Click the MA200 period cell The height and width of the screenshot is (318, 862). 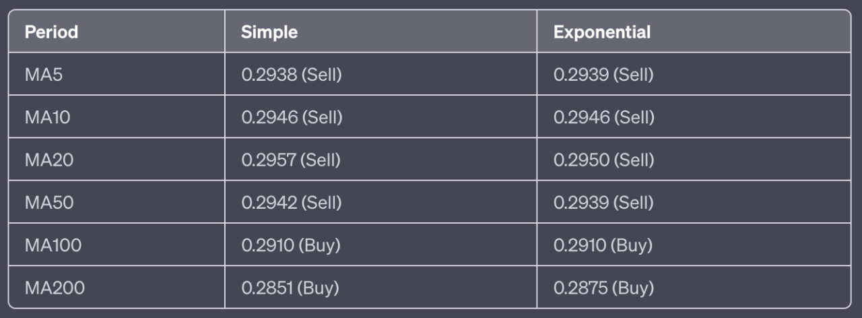coord(55,288)
